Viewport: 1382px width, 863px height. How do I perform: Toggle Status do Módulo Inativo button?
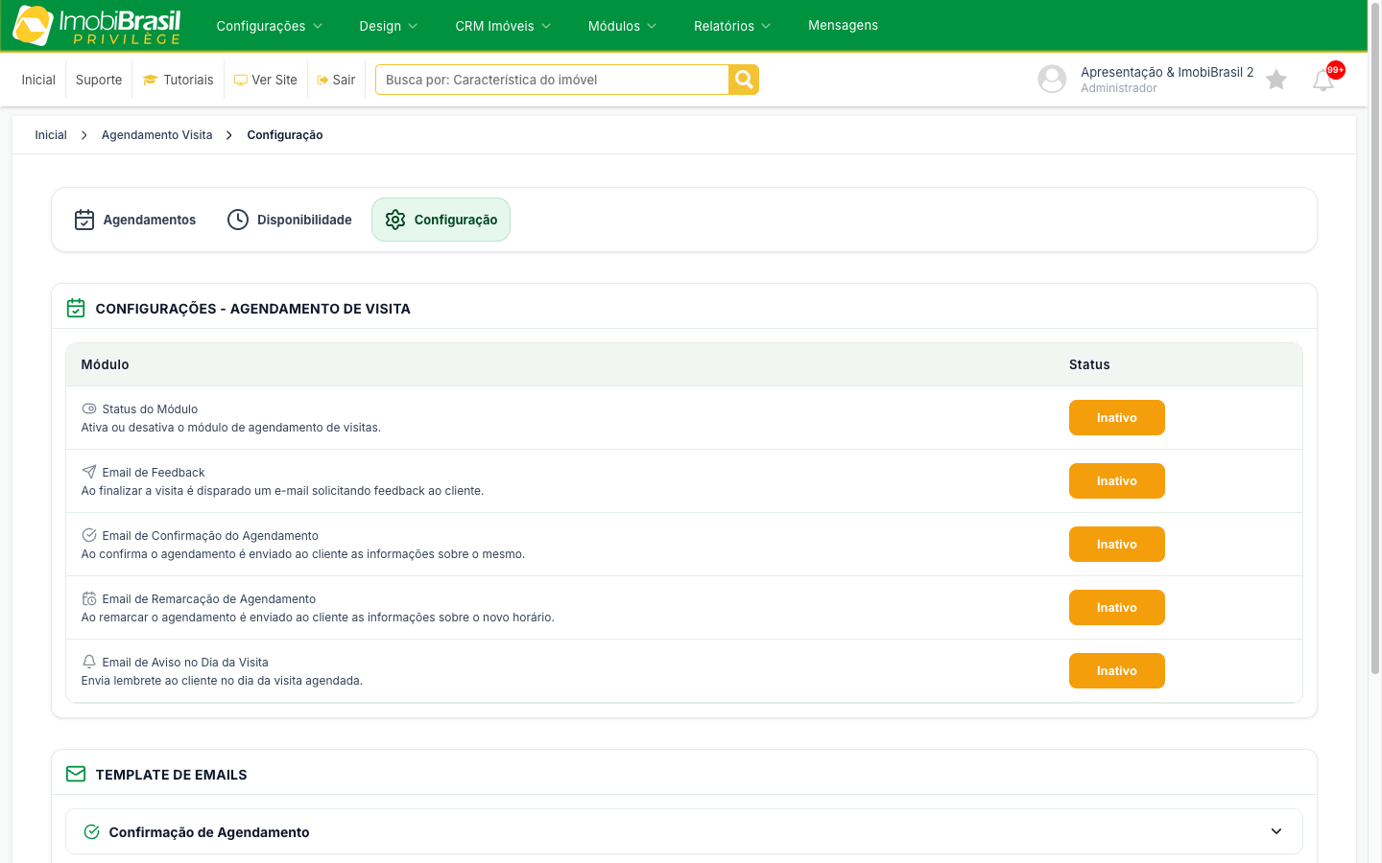point(1117,418)
